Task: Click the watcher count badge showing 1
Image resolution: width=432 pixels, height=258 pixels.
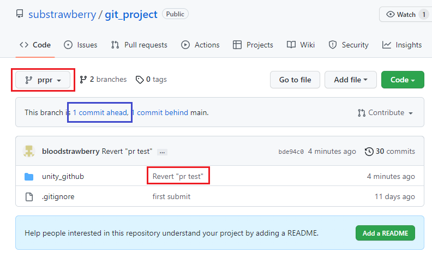Action: pyautogui.click(x=424, y=14)
